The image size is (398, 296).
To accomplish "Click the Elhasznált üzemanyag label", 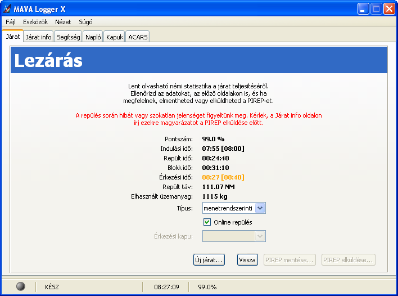I will 162,196.
